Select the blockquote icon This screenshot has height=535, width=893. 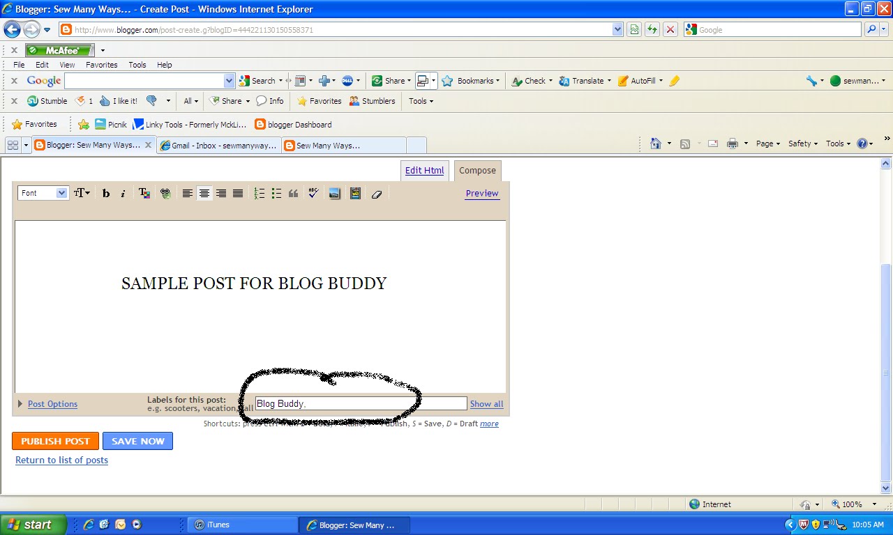[293, 193]
